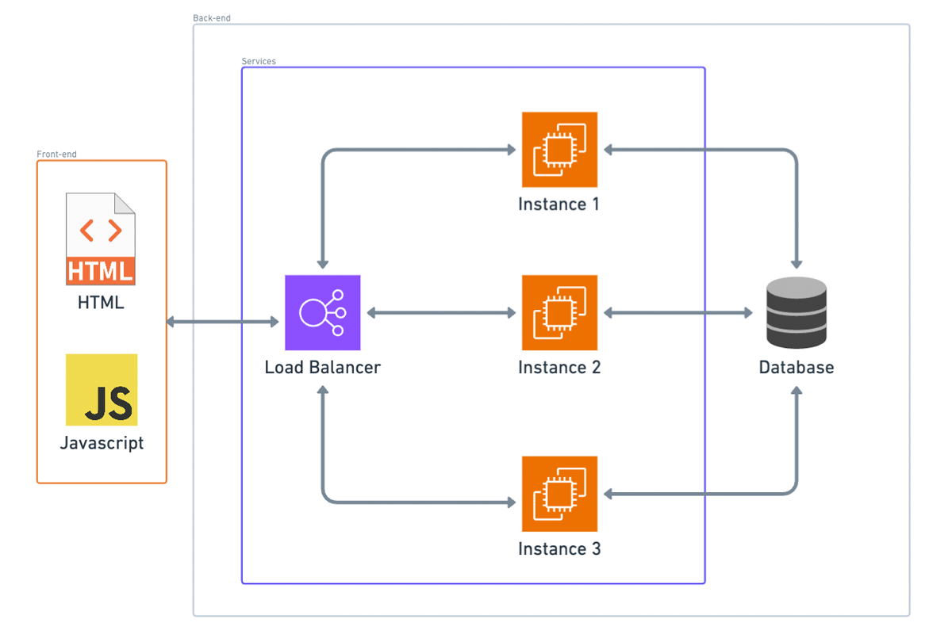Select the "Load Balancer" text label
Screen dimensions: 952x634
(322, 368)
